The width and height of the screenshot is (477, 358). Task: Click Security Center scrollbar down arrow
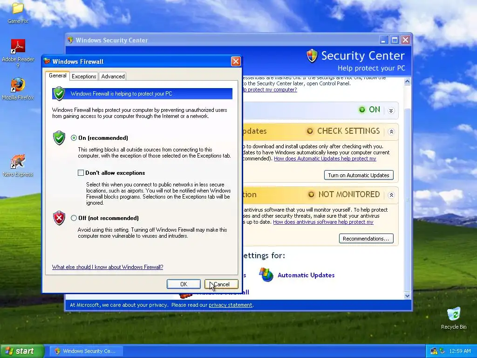pos(407,295)
